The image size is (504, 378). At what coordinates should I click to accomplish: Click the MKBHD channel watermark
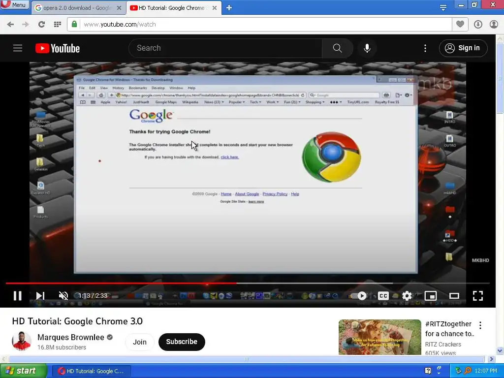480,260
